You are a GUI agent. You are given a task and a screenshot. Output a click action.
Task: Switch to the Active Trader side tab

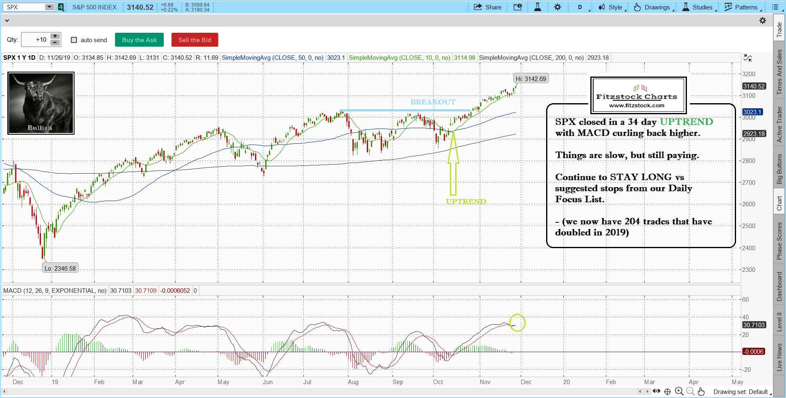[x=779, y=124]
